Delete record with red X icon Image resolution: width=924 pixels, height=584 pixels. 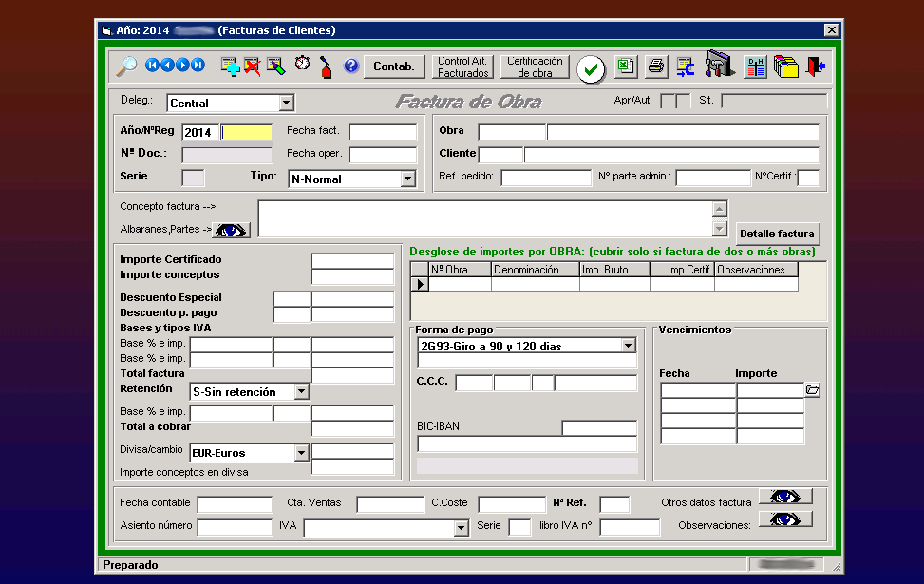coord(253,66)
